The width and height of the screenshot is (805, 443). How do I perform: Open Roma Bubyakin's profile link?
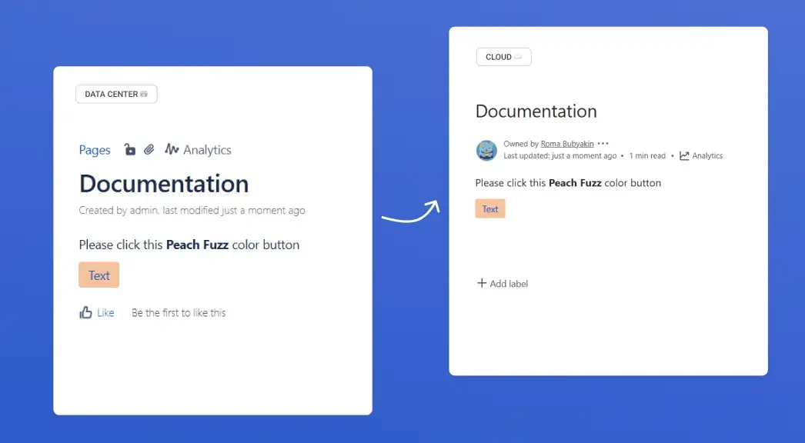pyautogui.click(x=567, y=144)
